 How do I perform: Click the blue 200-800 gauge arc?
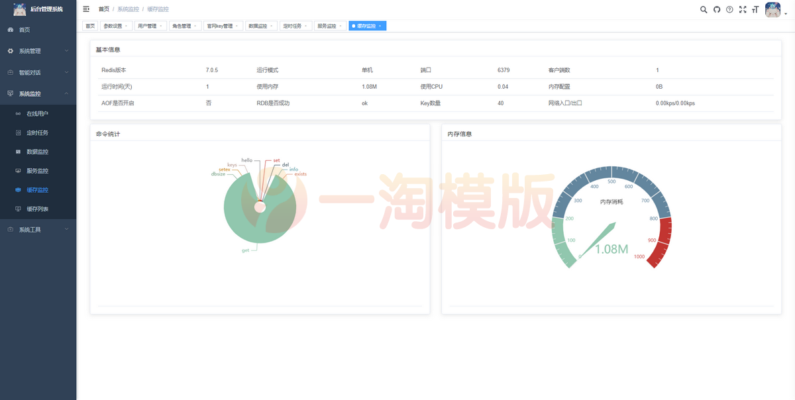(611, 172)
